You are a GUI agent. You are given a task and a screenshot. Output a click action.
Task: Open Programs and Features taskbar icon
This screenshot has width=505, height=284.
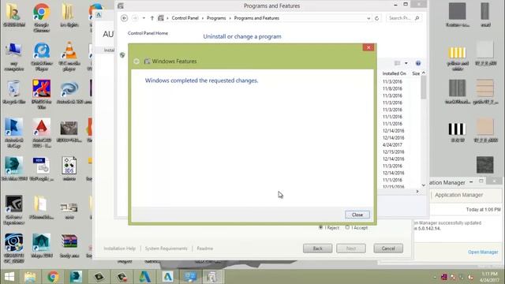pyautogui.click(x=212, y=277)
